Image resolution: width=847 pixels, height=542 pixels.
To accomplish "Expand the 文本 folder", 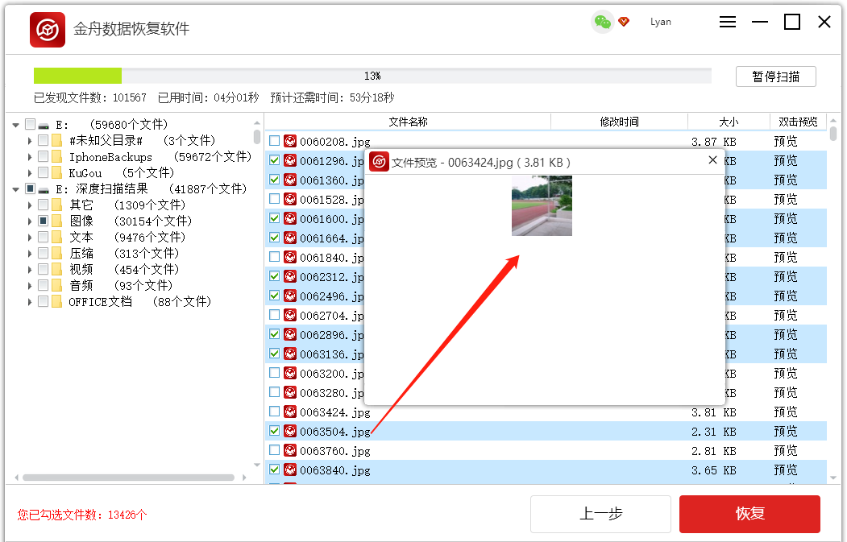I will (x=30, y=238).
